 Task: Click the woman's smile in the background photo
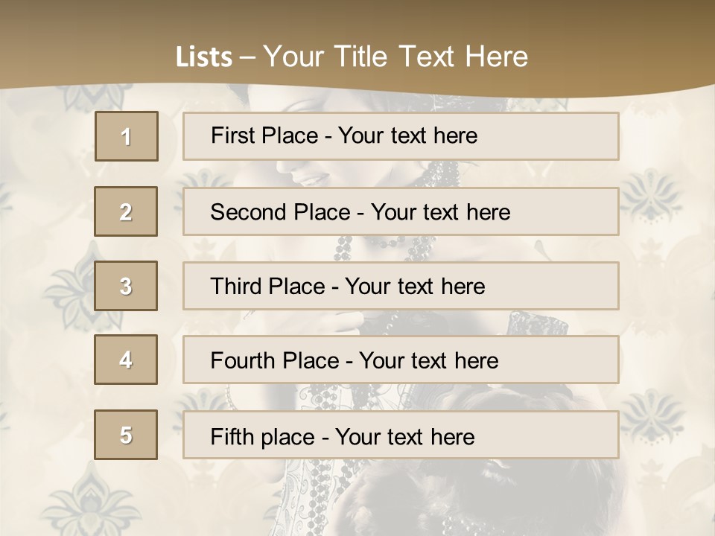point(313,177)
